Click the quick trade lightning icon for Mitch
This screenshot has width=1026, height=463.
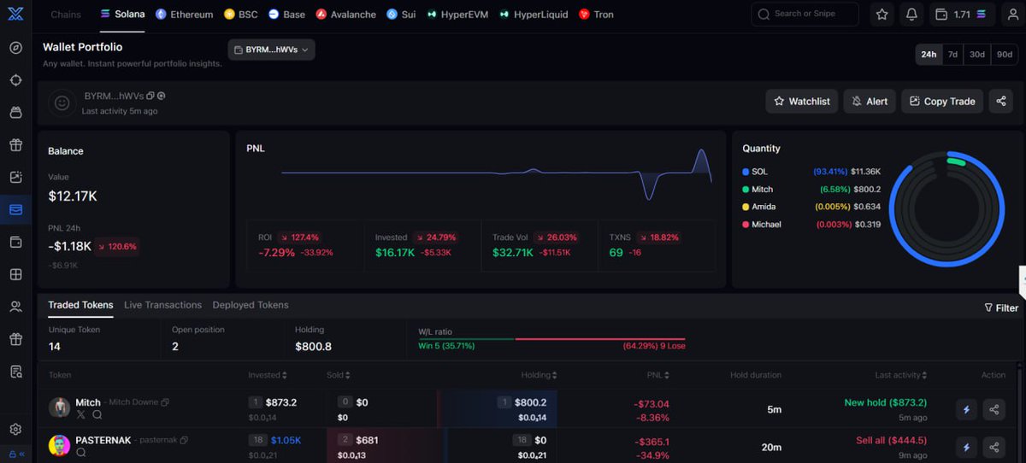967,410
